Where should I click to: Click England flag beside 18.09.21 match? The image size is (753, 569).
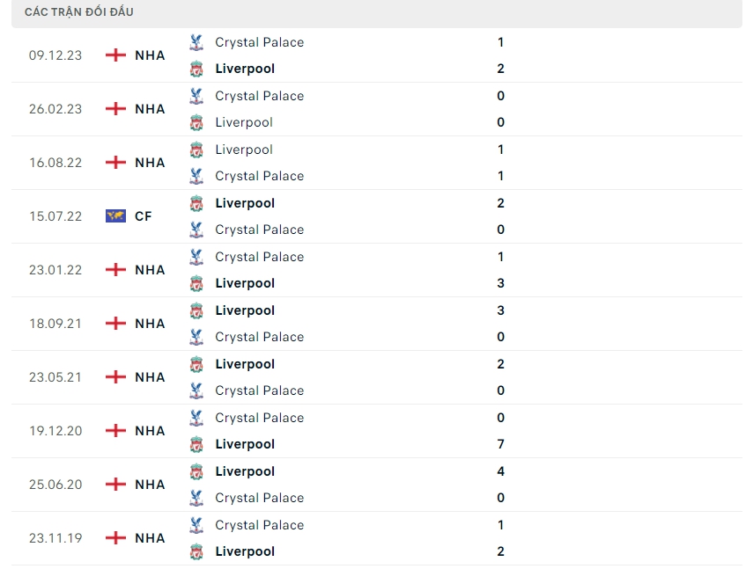pyautogui.click(x=115, y=324)
